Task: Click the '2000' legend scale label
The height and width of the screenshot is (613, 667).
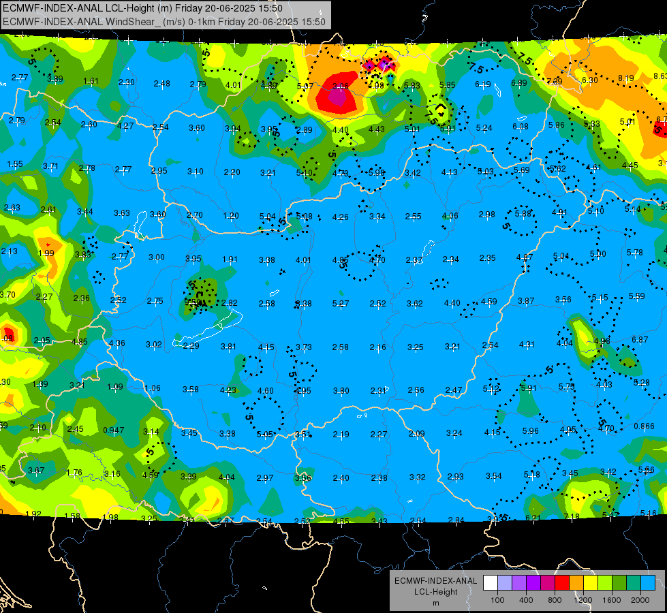Action: pos(640,600)
